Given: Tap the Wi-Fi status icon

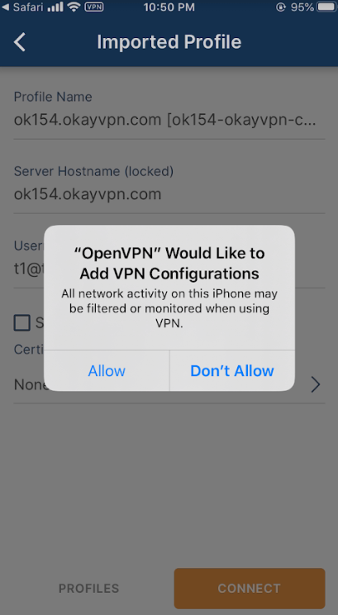Looking at the screenshot, I should (74, 7).
